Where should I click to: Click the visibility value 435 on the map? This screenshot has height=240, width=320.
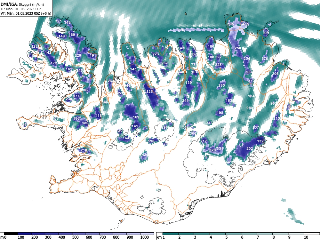point(245,24)
